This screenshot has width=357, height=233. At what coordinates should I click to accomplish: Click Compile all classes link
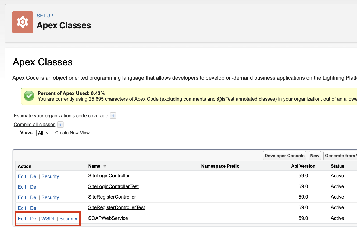click(x=34, y=125)
